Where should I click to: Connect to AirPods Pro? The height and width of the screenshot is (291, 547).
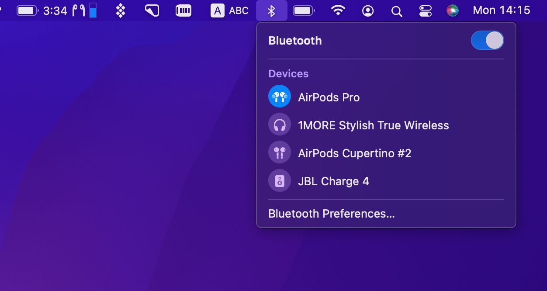tap(386, 97)
